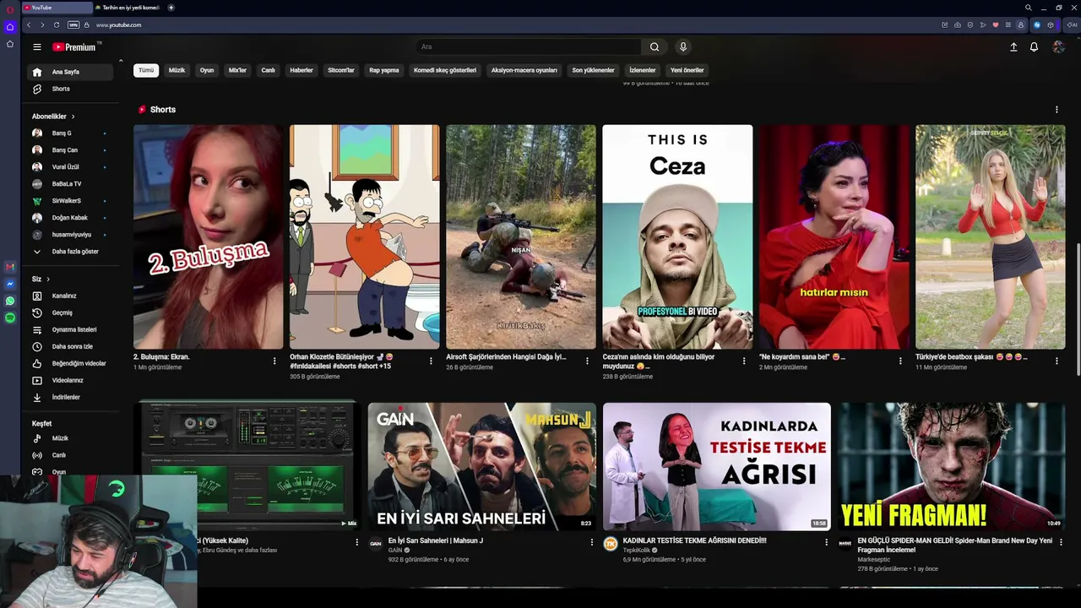The width and height of the screenshot is (1081, 608).
Task: Open options for En İyi Sarı Sahneleri video
Action: pos(591,542)
